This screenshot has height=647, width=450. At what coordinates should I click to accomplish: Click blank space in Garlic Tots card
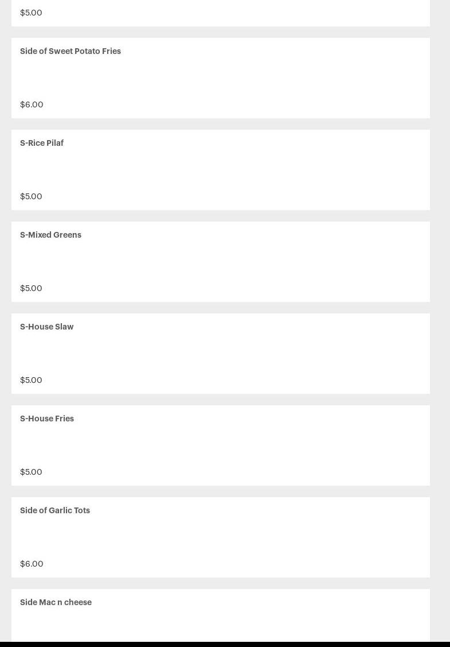point(258,537)
